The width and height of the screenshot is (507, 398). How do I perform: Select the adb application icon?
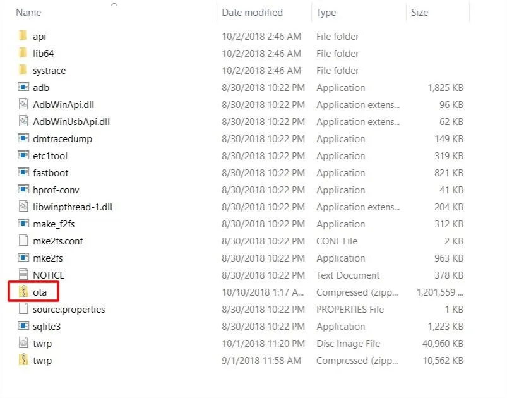(23, 87)
